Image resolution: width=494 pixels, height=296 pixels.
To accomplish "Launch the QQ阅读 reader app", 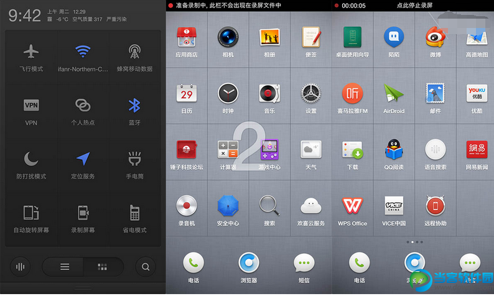I will 394,150.
